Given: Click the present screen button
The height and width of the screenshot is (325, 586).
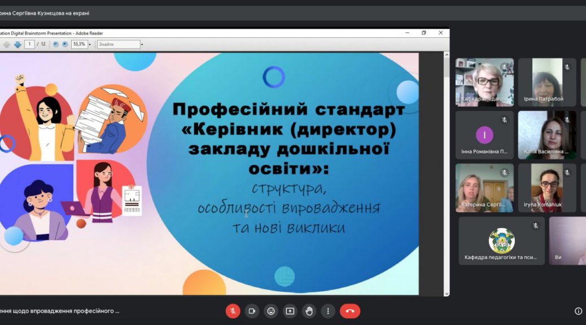Looking at the screenshot, I should coord(290,311).
